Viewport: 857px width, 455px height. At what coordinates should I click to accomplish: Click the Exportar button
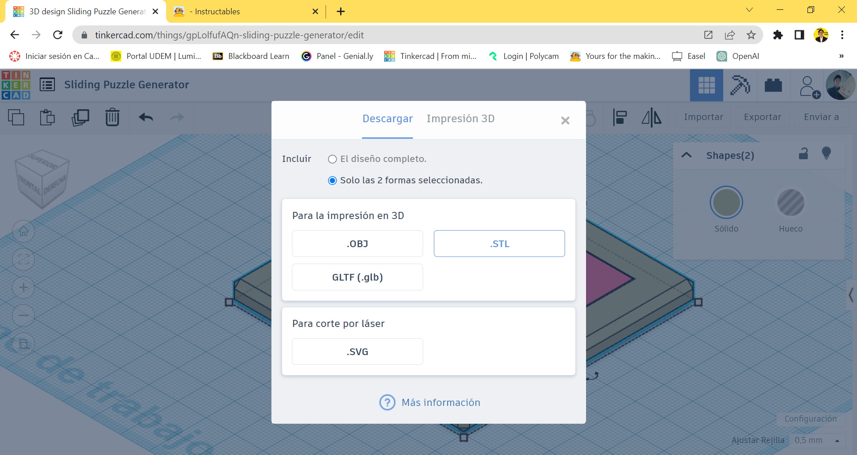762,117
